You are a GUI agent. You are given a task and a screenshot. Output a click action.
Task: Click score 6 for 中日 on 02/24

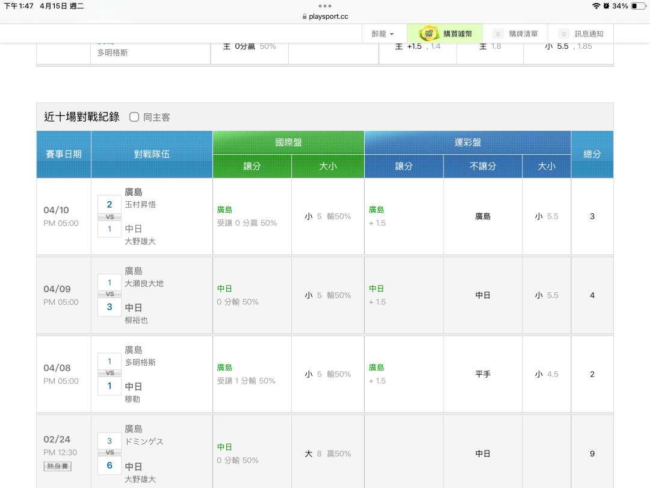click(110, 465)
